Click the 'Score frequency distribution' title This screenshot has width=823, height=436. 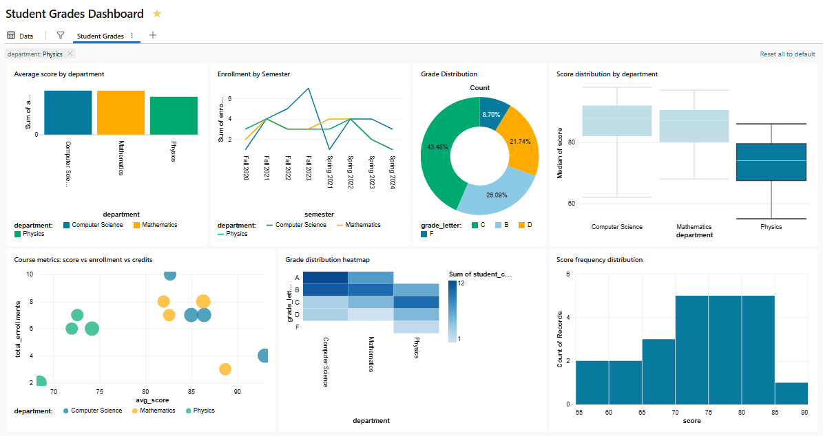(x=599, y=259)
